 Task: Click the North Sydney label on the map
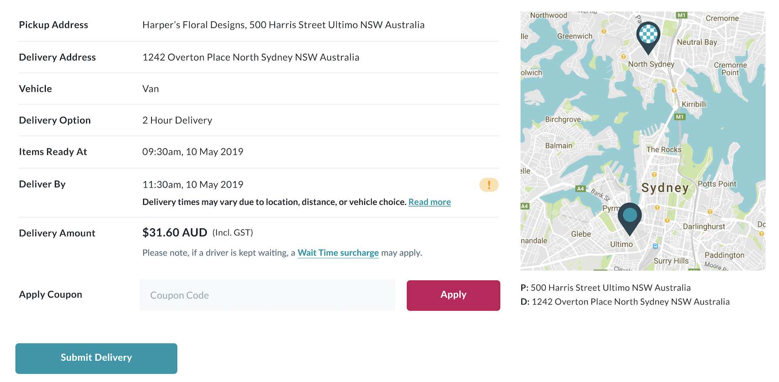[x=651, y=64]
